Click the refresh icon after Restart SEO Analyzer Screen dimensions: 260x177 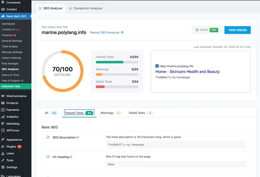pos(122,33)
